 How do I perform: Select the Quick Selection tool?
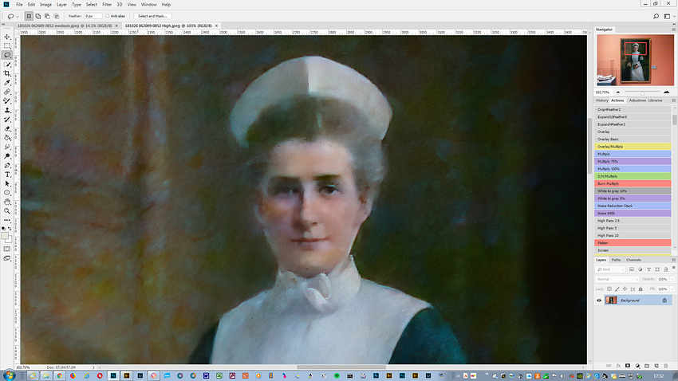coord(7,65)
